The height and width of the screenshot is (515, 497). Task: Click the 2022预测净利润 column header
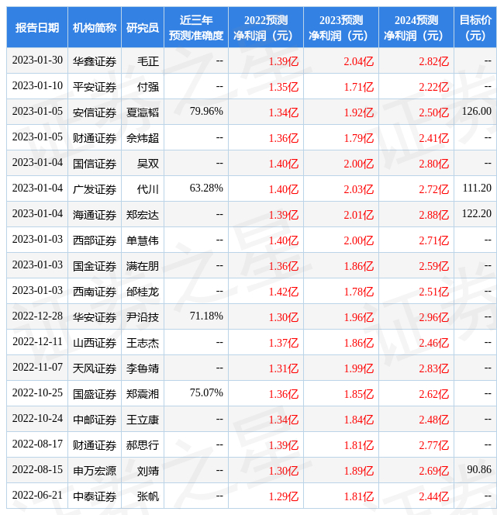(266, 28)
